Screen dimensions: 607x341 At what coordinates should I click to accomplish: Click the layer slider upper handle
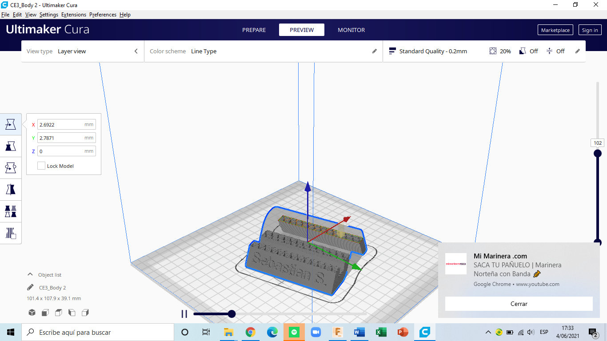point(598,153)
